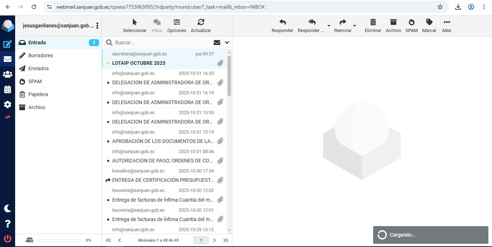Open the Borradores folder

coord(41,55)
